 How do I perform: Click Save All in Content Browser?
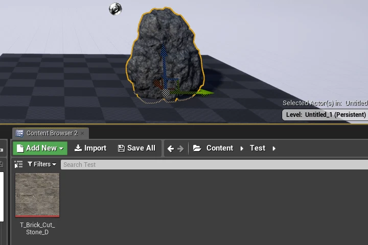(x=136, y=148)
